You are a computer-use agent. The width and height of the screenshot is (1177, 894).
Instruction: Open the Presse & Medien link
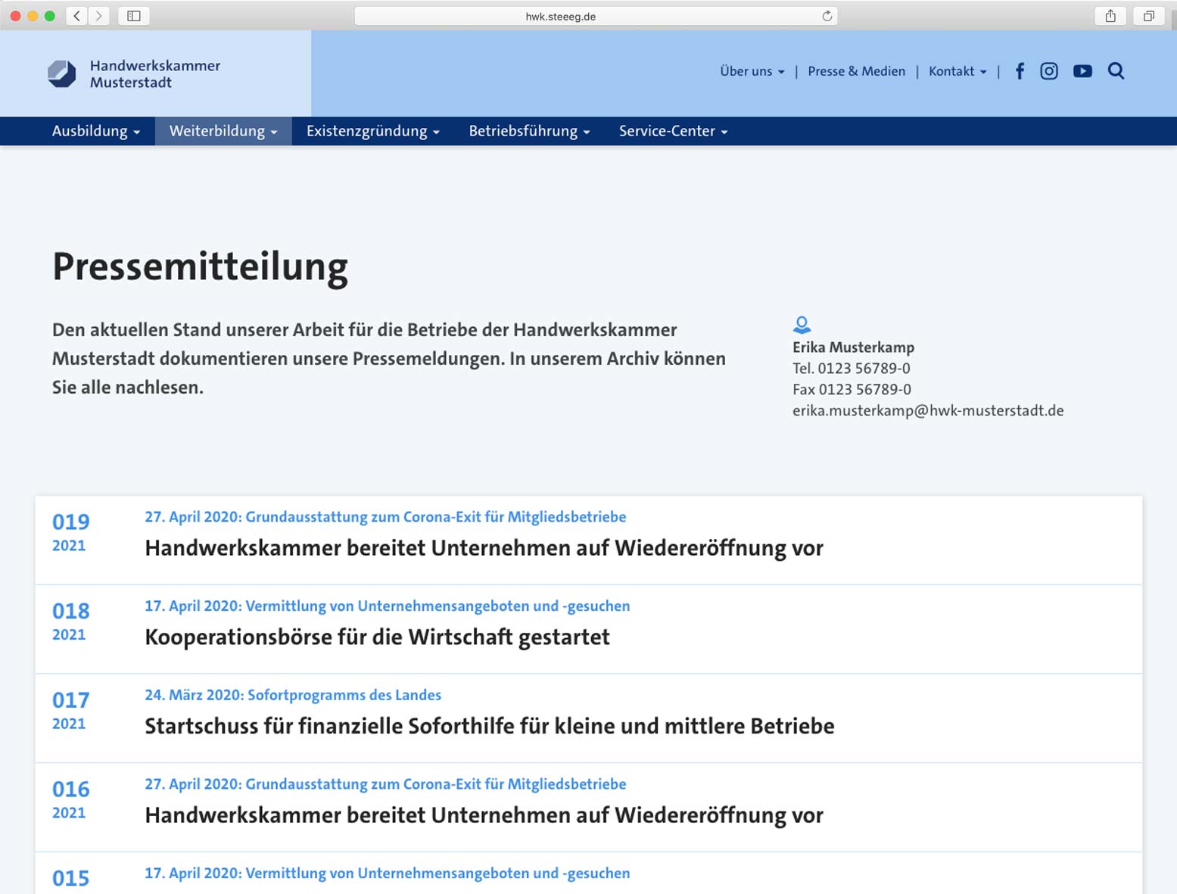[856, 71]
